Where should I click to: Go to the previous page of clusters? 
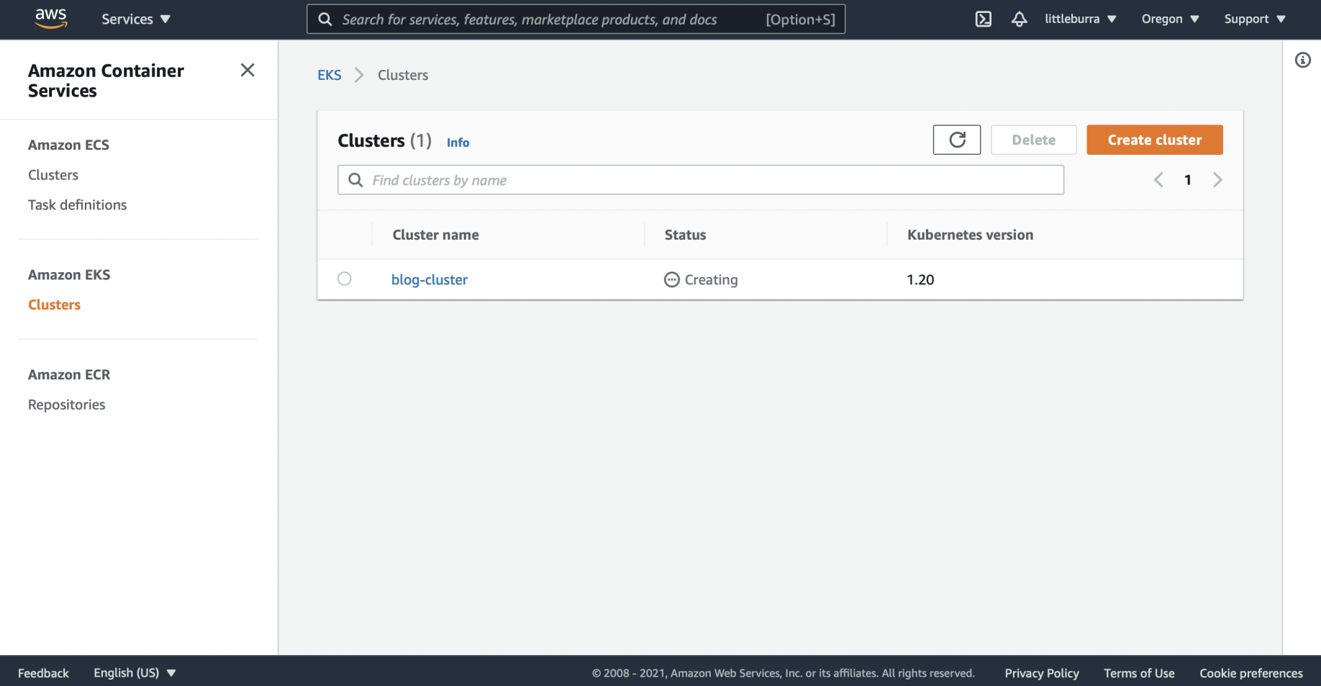[1158, 180]
